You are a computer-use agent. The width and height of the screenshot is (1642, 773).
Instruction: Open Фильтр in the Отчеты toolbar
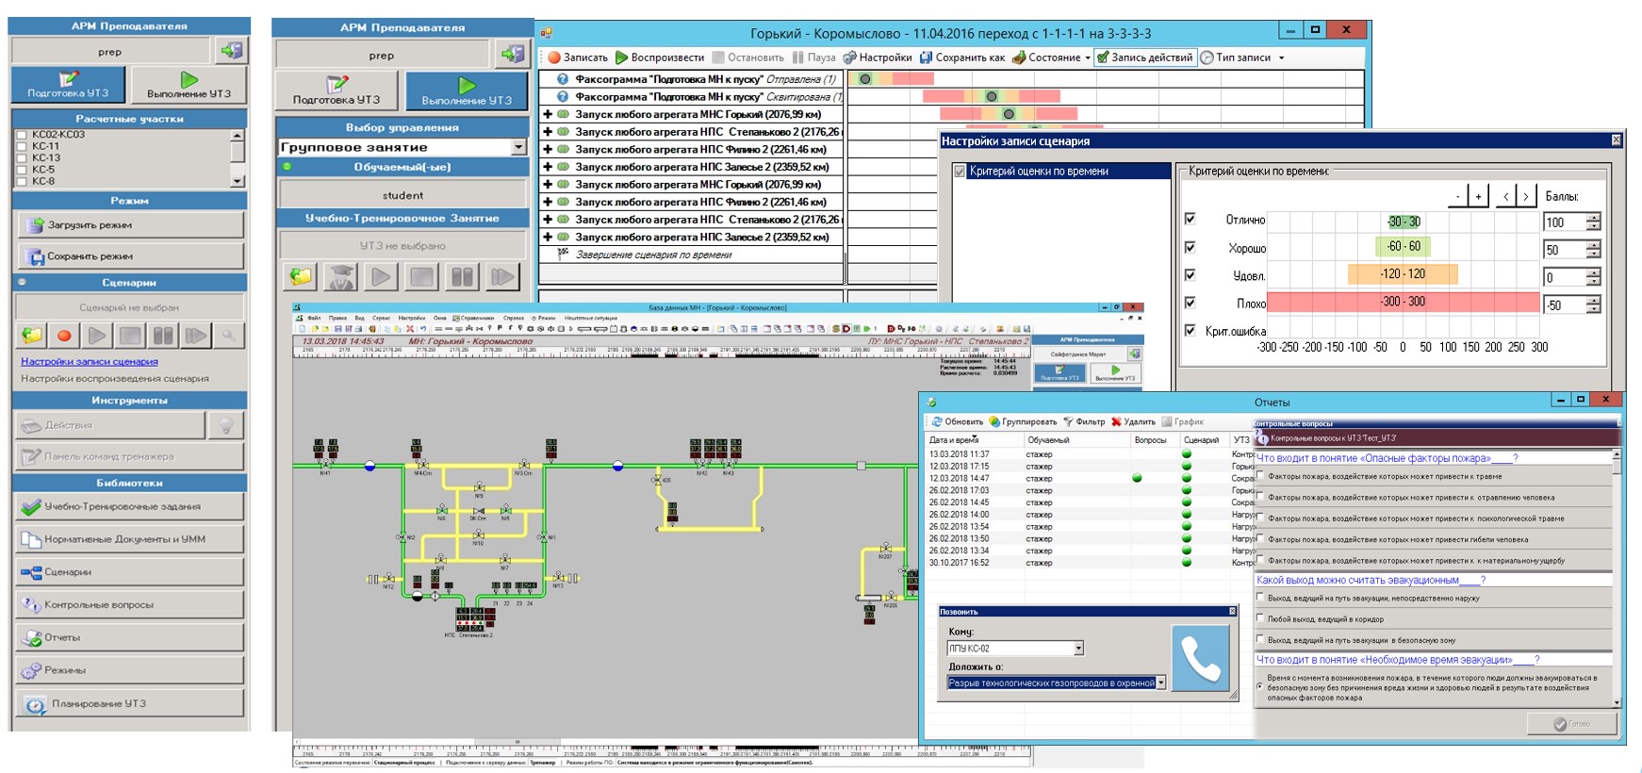(1084, 422)
